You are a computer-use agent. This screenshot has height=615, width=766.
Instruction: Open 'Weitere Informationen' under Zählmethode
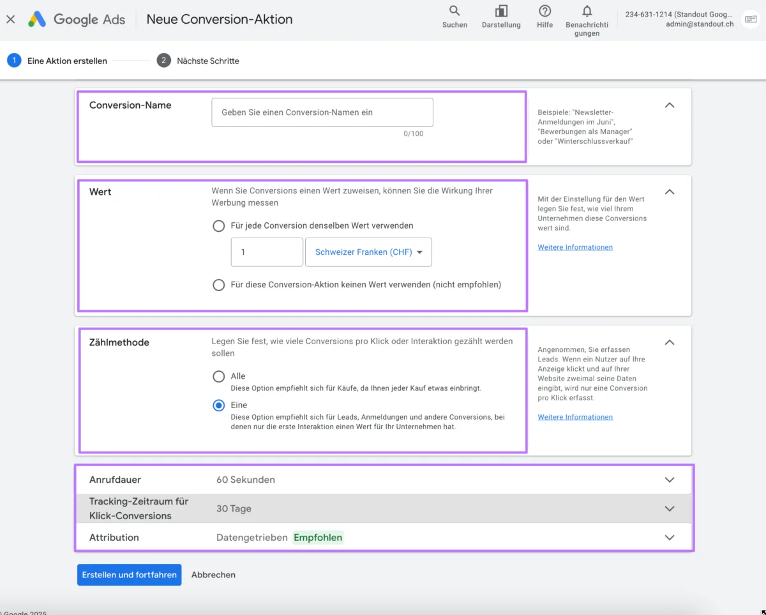tap(574, 416)
